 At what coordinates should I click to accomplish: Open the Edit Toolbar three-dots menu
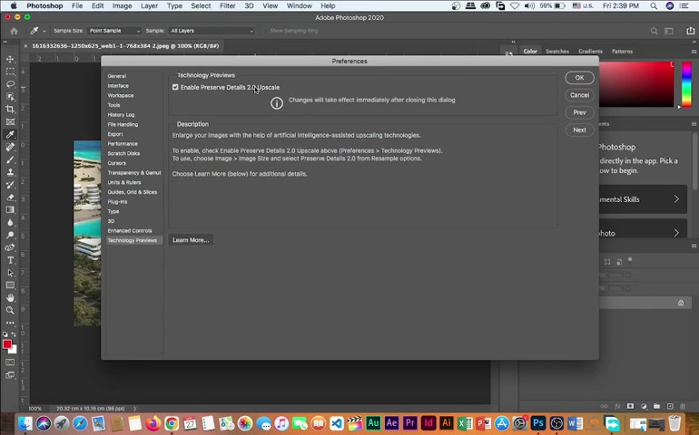(10, 323)
